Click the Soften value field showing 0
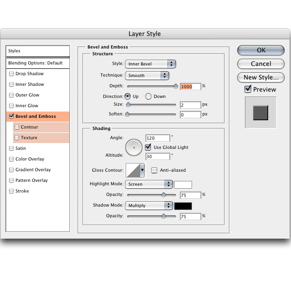Screen dimensions: 291x291 pyautogui.click(x=191, y=114)
